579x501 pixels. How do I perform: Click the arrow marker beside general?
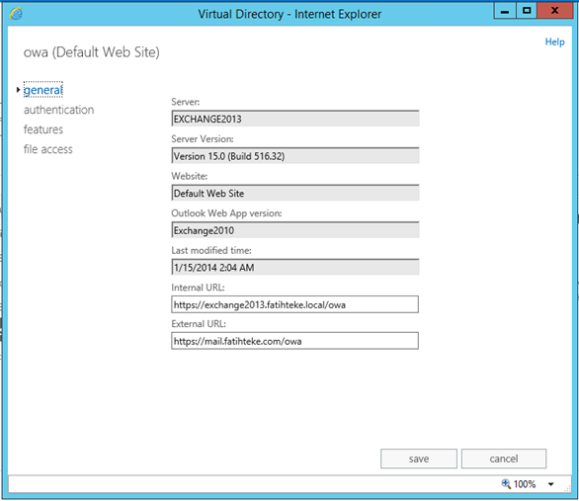18,90
